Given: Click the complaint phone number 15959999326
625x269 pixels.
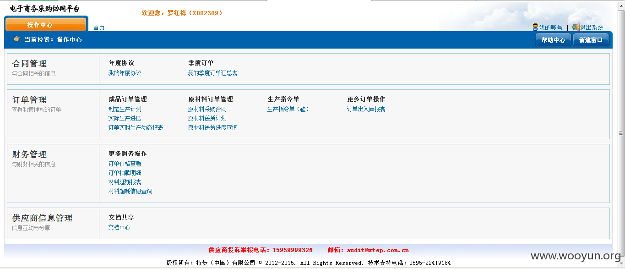Looking at the screenshot, I should tap(293, 250).
